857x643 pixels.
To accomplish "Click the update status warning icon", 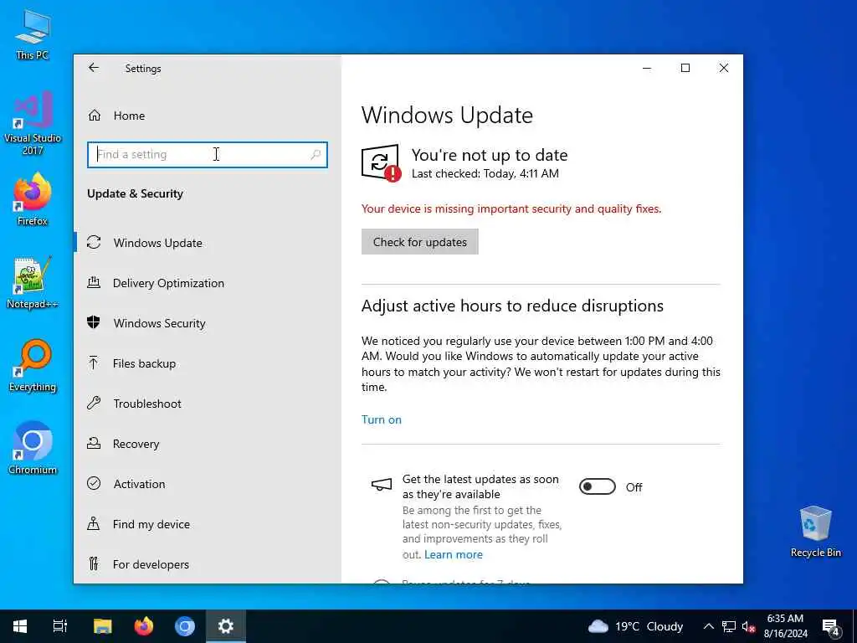I will tap(381, 162).
